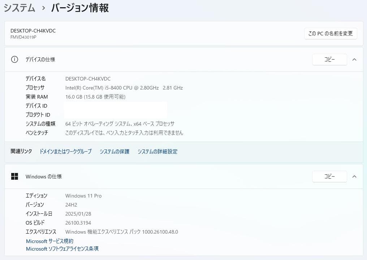Click the info icon beside デバイスの仕様
This screenshot has width=367, height=260.
tap(14, 59)
